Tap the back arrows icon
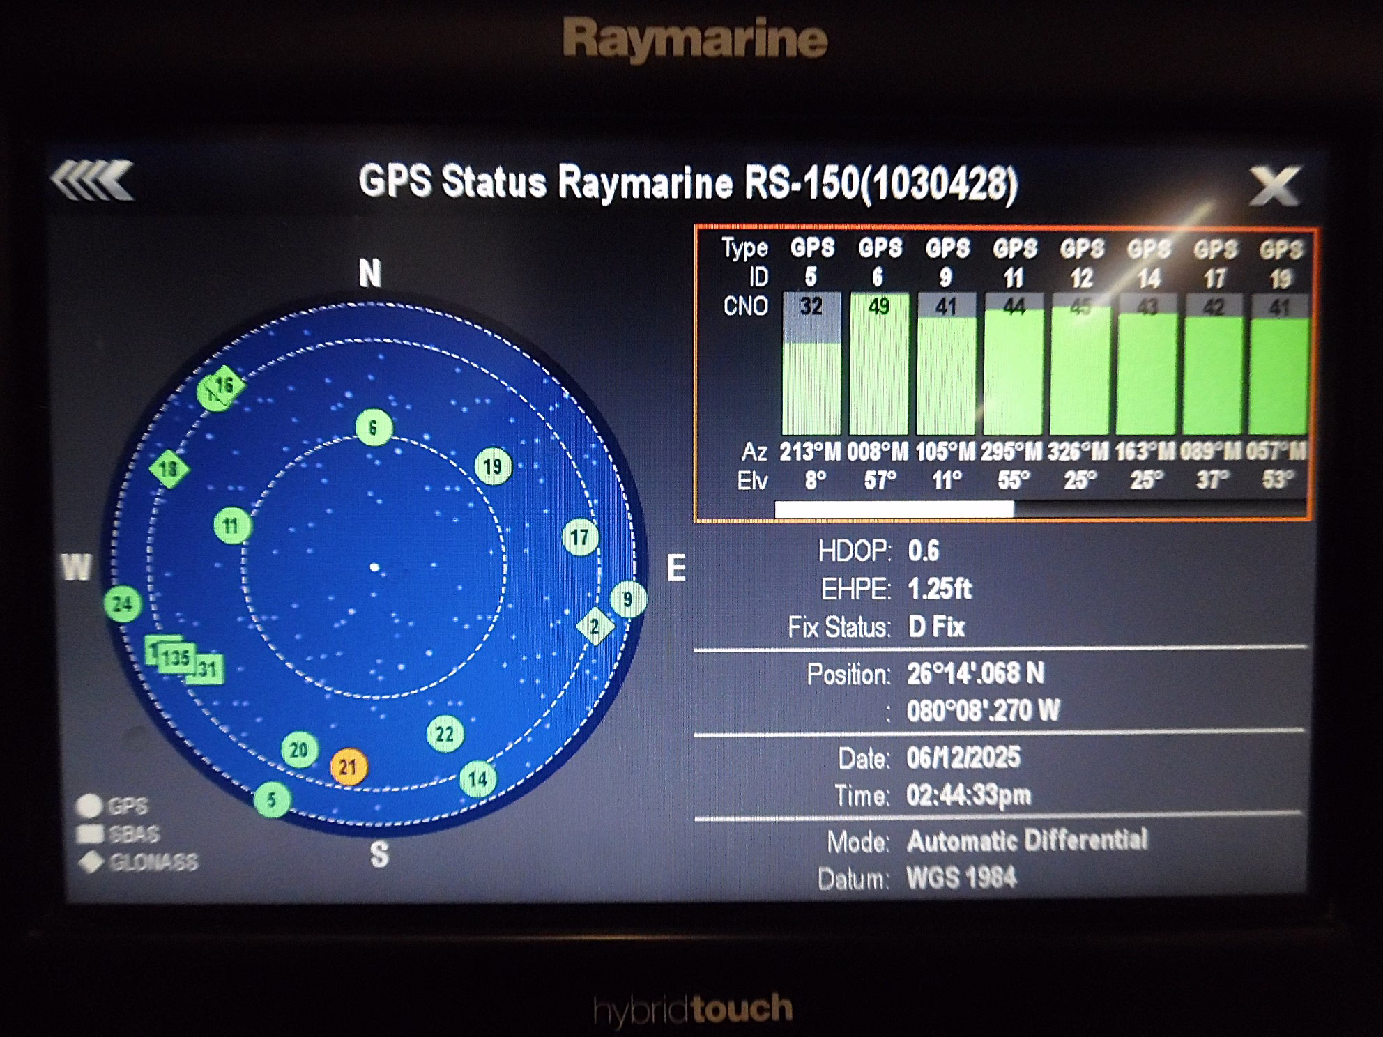 [x=92, y=181]
